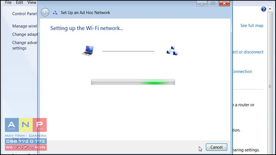Open Change advanced sharing settings link
276x155 pixels.
tap(25, 45)
